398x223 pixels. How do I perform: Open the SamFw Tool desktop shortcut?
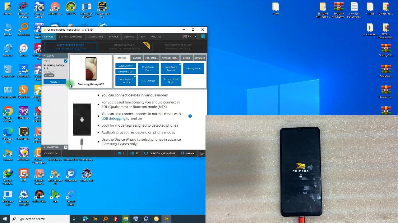pos(86,176)
